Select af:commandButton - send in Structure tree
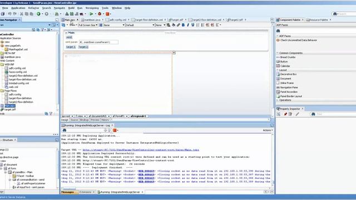Screen dimensions: 356x200 click(29, 179)
